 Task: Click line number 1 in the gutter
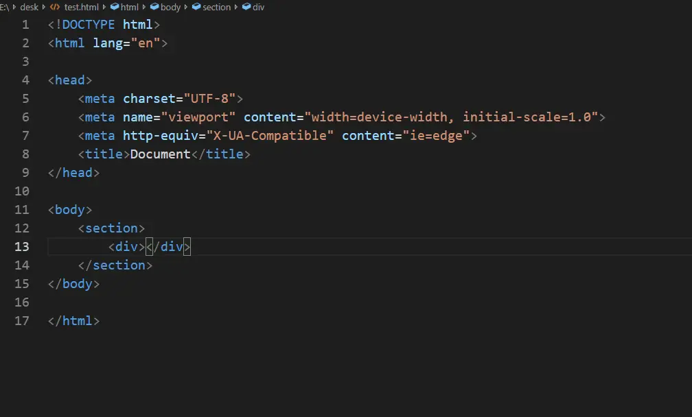click(25, 25)
